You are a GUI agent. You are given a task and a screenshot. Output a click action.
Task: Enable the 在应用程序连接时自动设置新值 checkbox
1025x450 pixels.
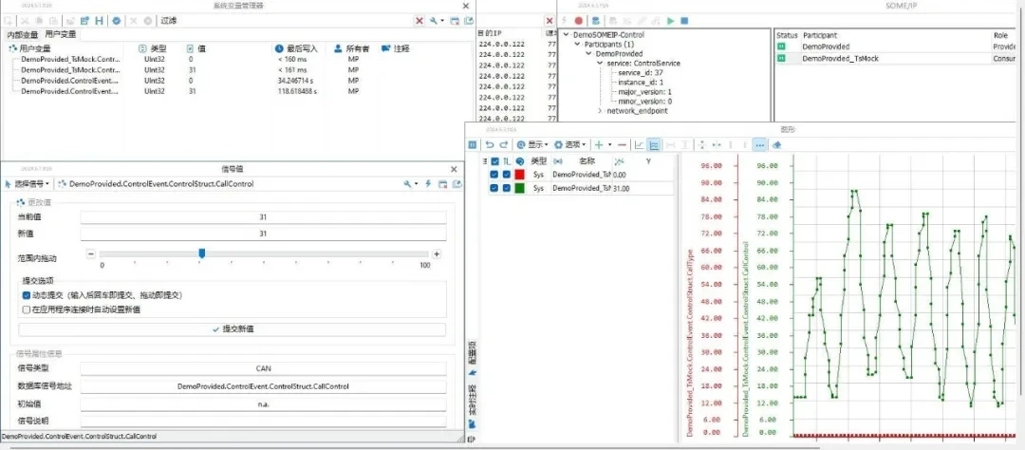(x=27, y=309)
